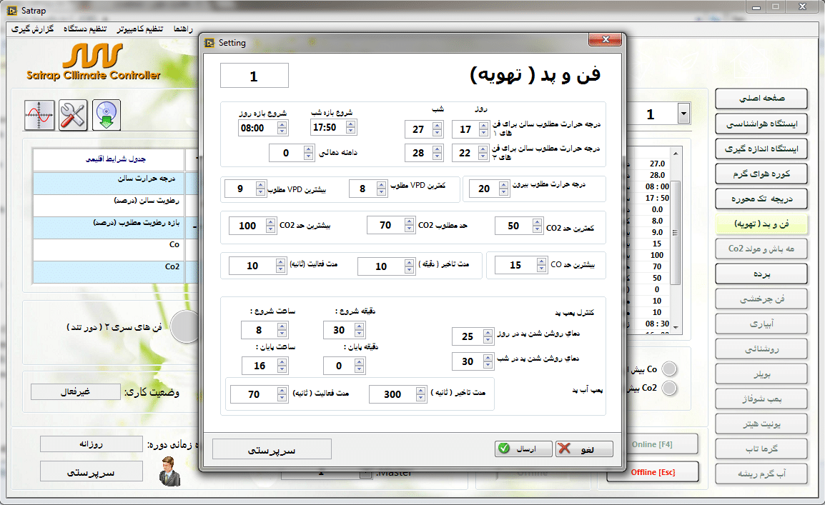Click the disc download icon

[x=107, y=115]
